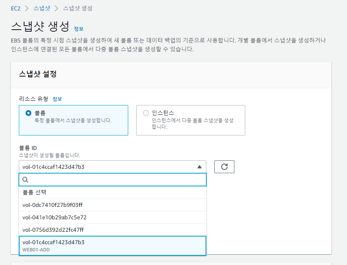This screenshot has height=265, width=347.
Task: Click the volume search input field
Action: click(113, 180)
